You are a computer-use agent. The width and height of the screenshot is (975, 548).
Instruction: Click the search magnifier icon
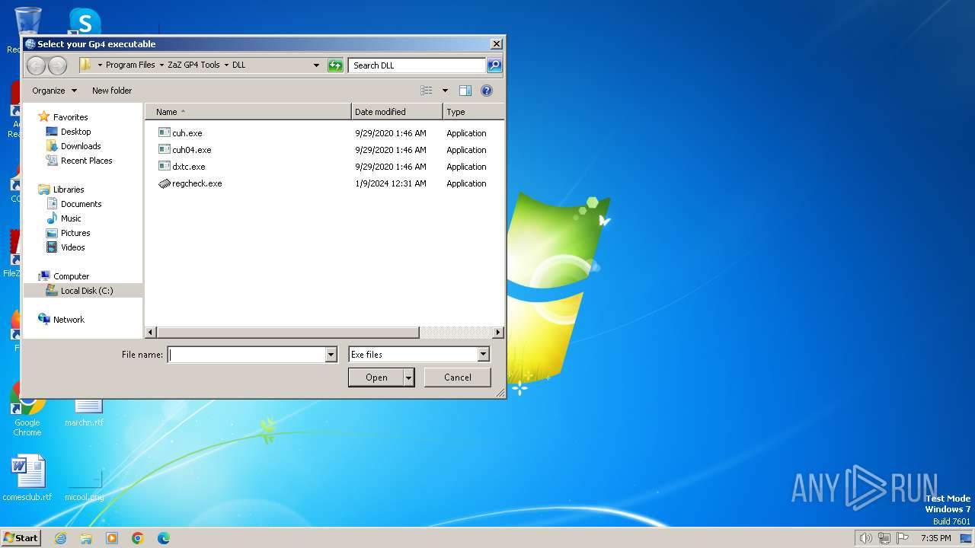coord(494,65)
